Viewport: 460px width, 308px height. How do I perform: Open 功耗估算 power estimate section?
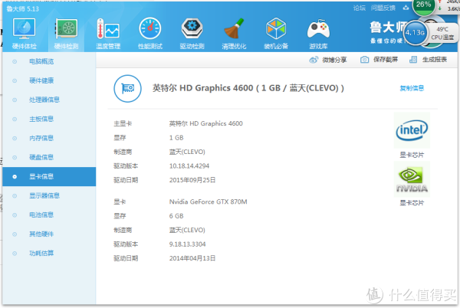coord(41,253)
